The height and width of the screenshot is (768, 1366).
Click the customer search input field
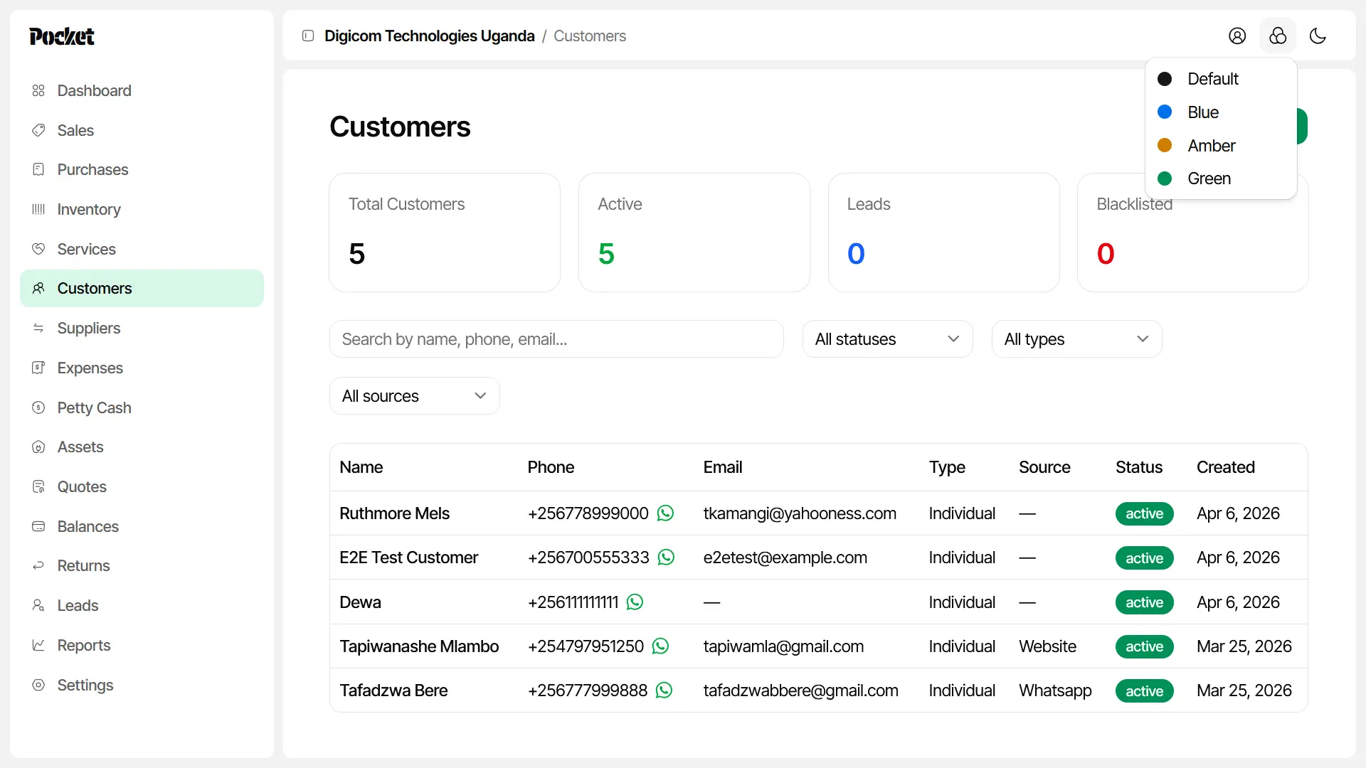556,339
